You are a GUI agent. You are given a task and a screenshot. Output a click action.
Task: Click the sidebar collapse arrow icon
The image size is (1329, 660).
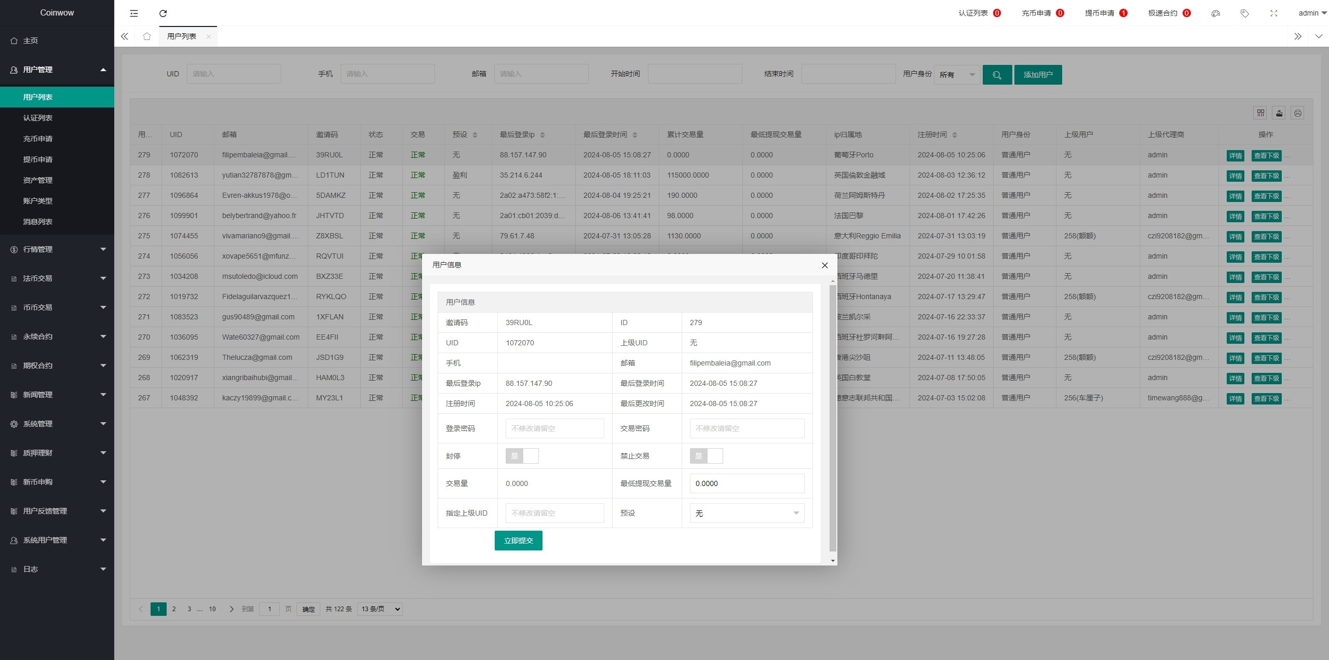[x=133, y=12]
